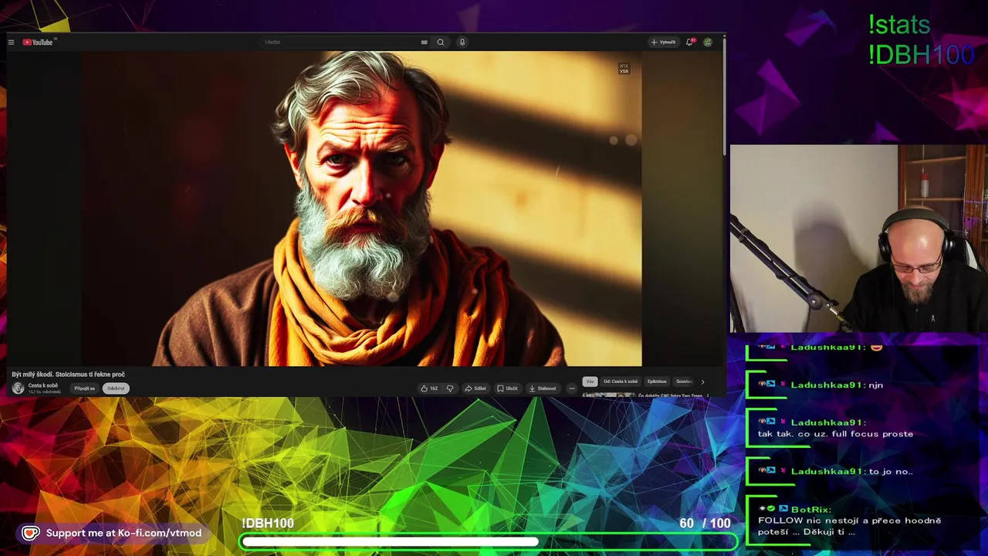Click the 'Stáhnout' download button
Screen dimensions: 988x556
(543, 388)
